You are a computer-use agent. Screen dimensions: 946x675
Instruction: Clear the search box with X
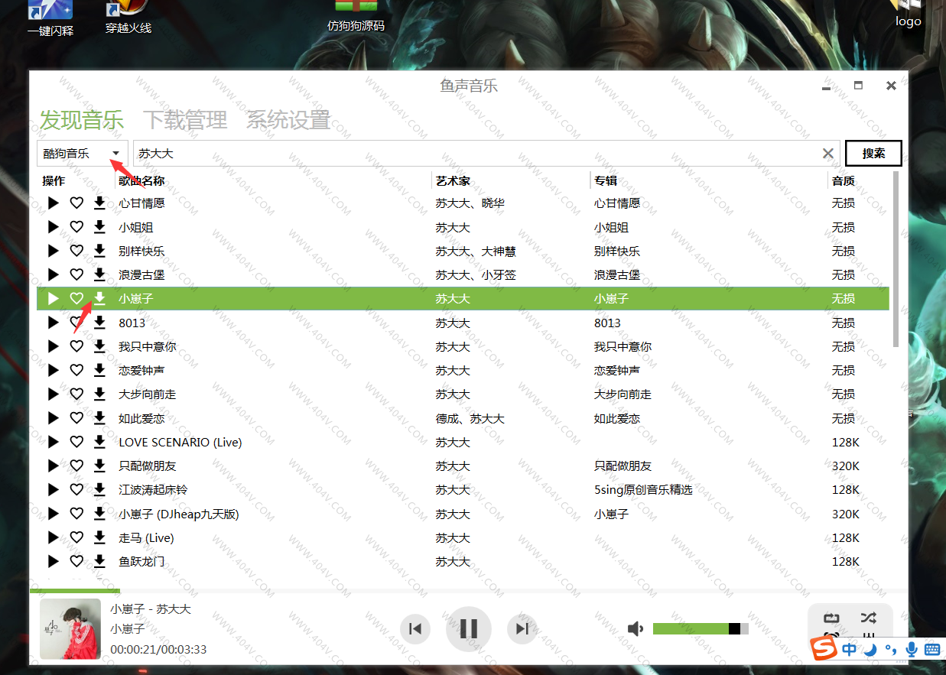(827, 154)
